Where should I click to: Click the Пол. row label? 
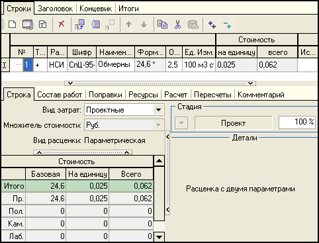[14, 211]
